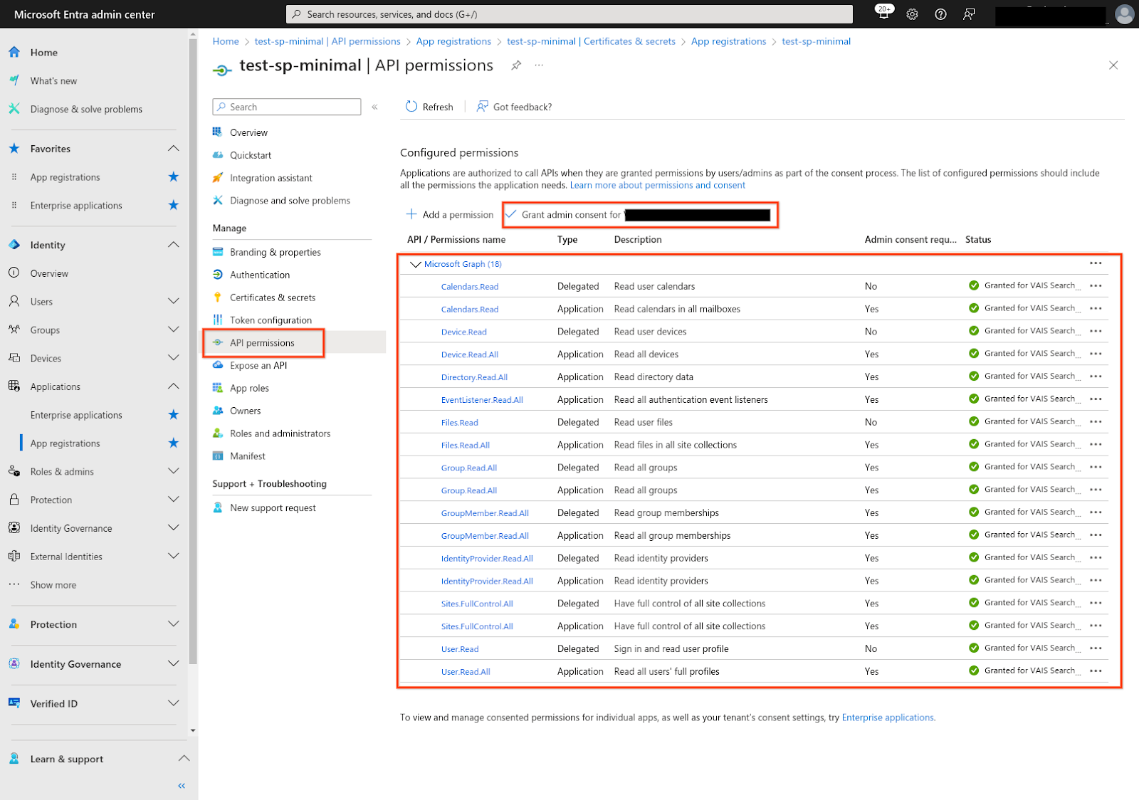Collapse the Favorites section

(x=173, y=148)
